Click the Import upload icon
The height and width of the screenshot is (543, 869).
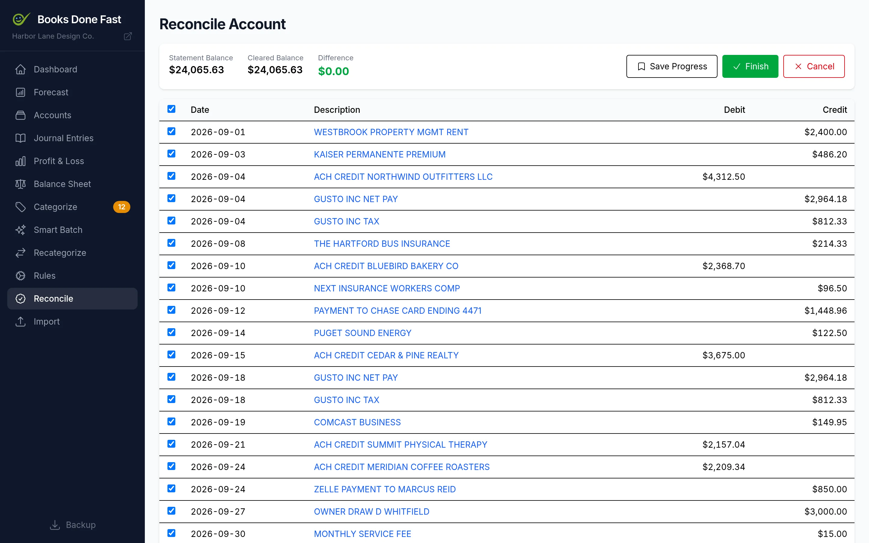(21, 321)
